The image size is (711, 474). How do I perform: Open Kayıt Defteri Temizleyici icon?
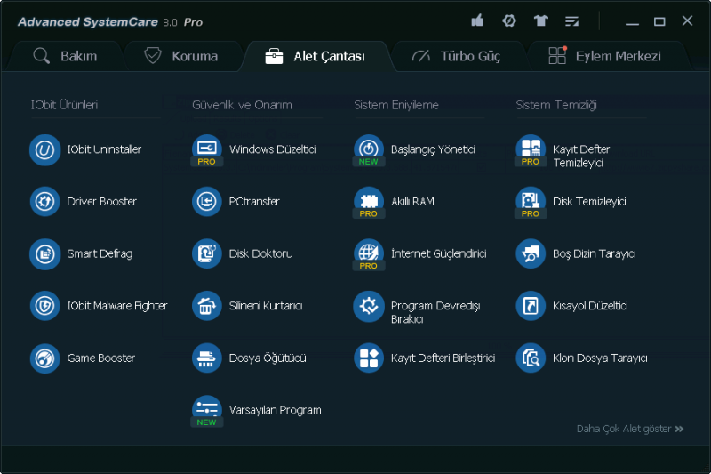[x=531, y=150]
